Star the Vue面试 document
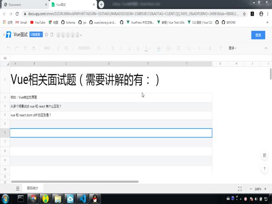Viewport: 272px width, 204px height. (x=46, y=34)
